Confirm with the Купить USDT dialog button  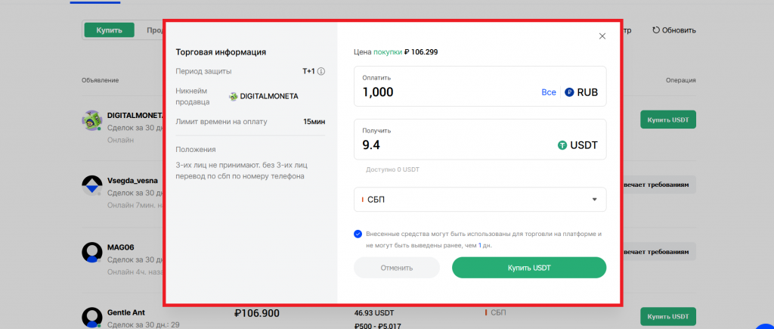pyautogui.click(x=529, y=268)
